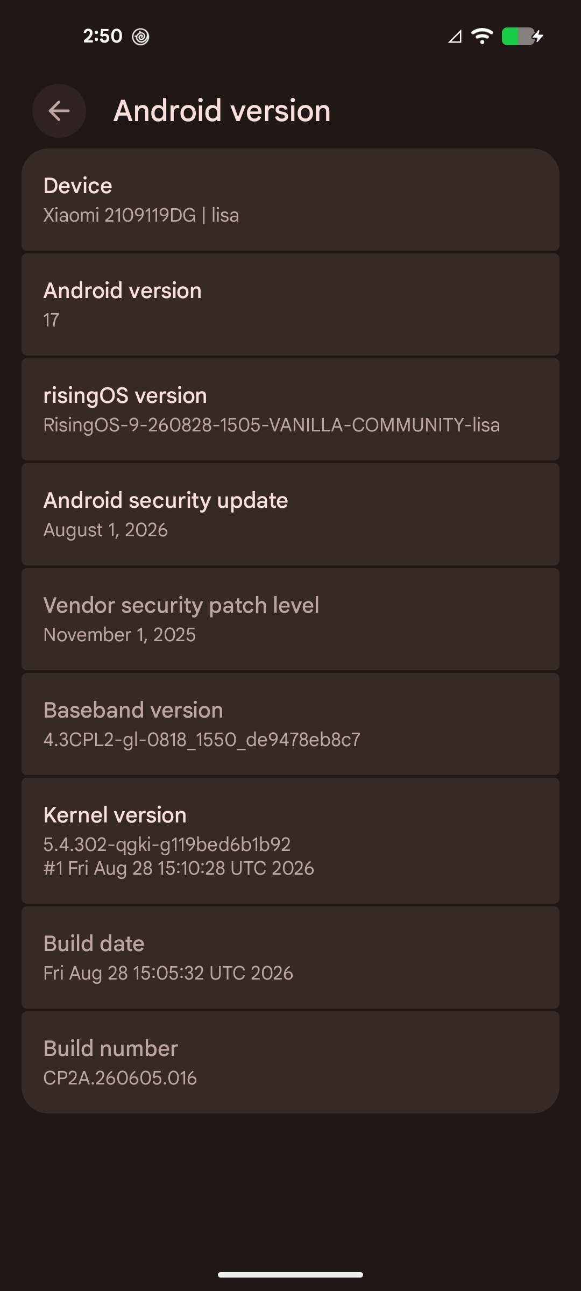Select the Kernel version row

click(290, 841)
